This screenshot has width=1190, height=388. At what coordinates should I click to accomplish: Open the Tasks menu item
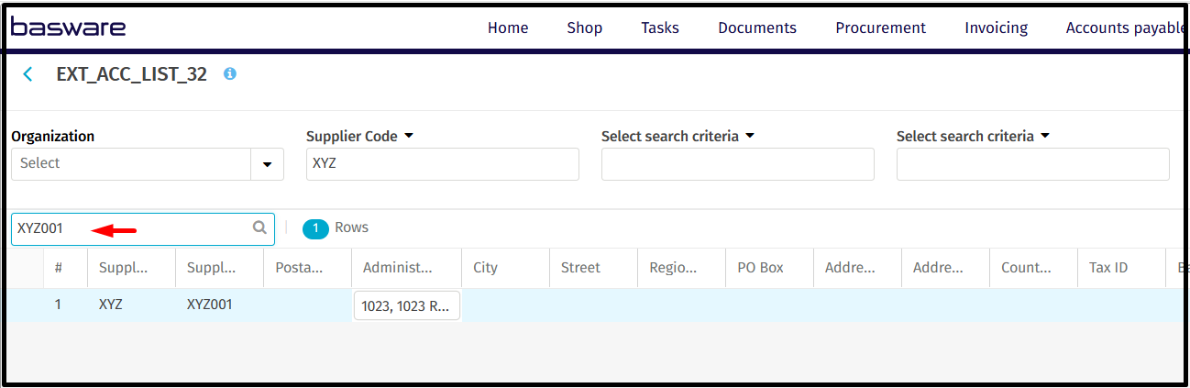tap(659, 28)
